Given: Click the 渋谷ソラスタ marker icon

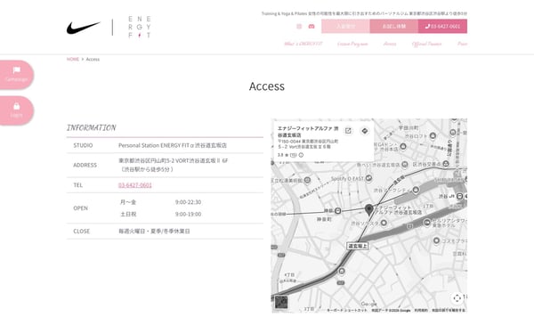Looking at the screenshot, I should [384, 223].
